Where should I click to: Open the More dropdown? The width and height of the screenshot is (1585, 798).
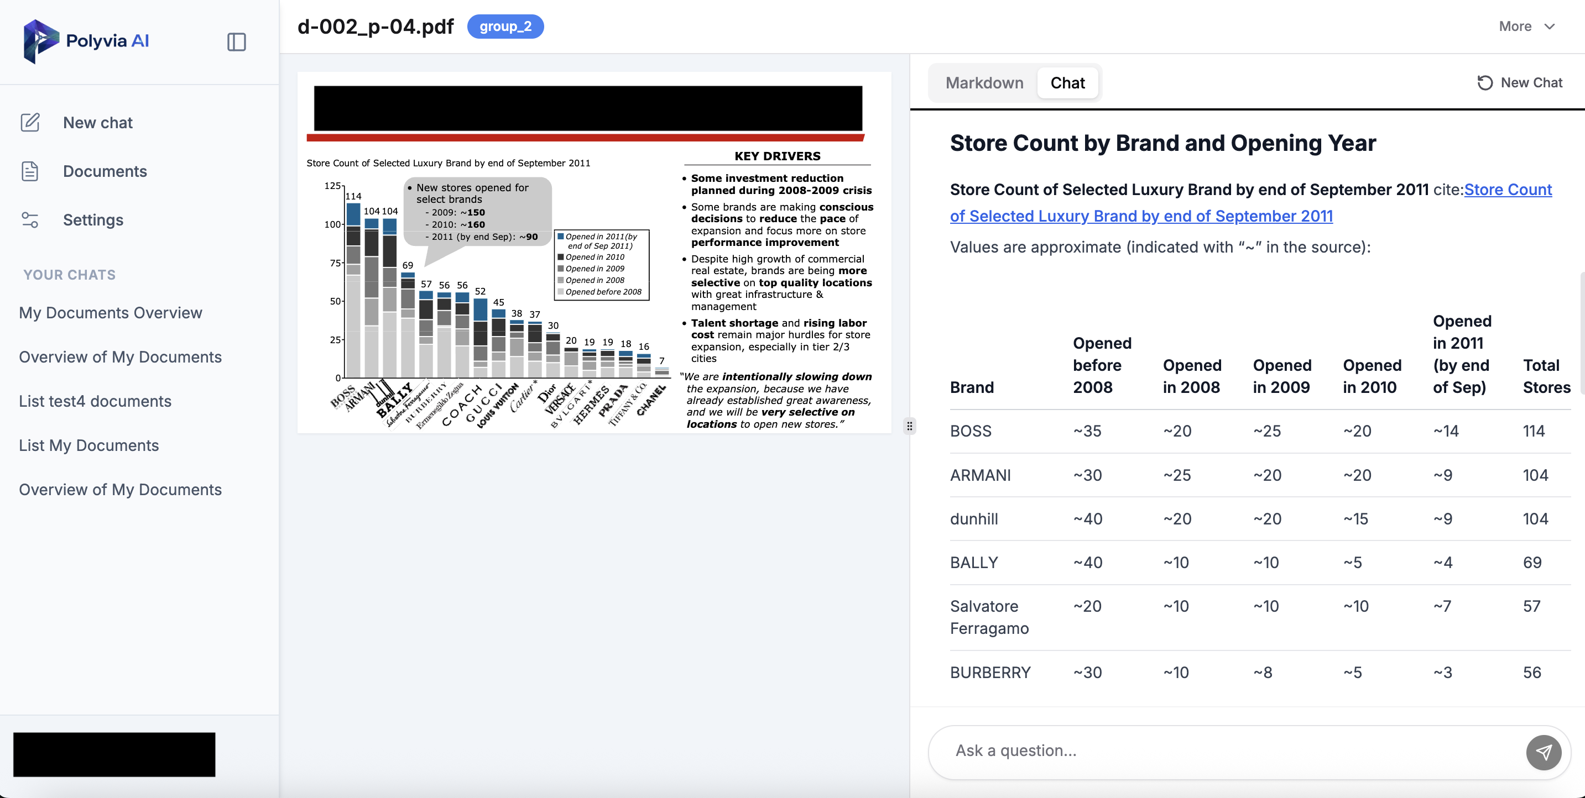[1526, 26]
